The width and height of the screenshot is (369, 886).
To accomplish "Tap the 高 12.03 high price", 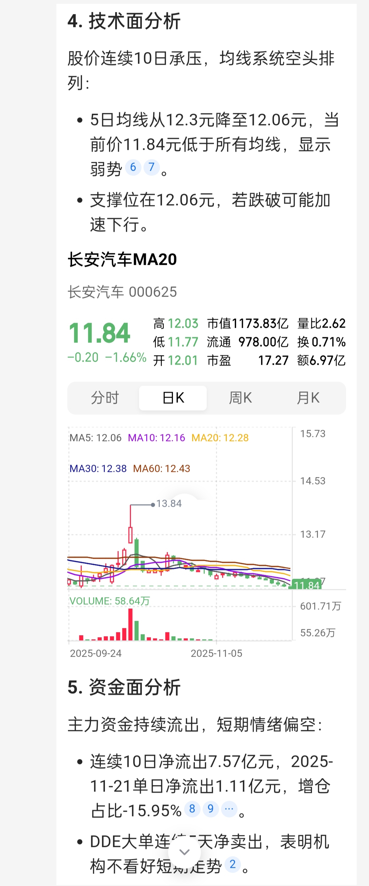I will coord(176,324).
